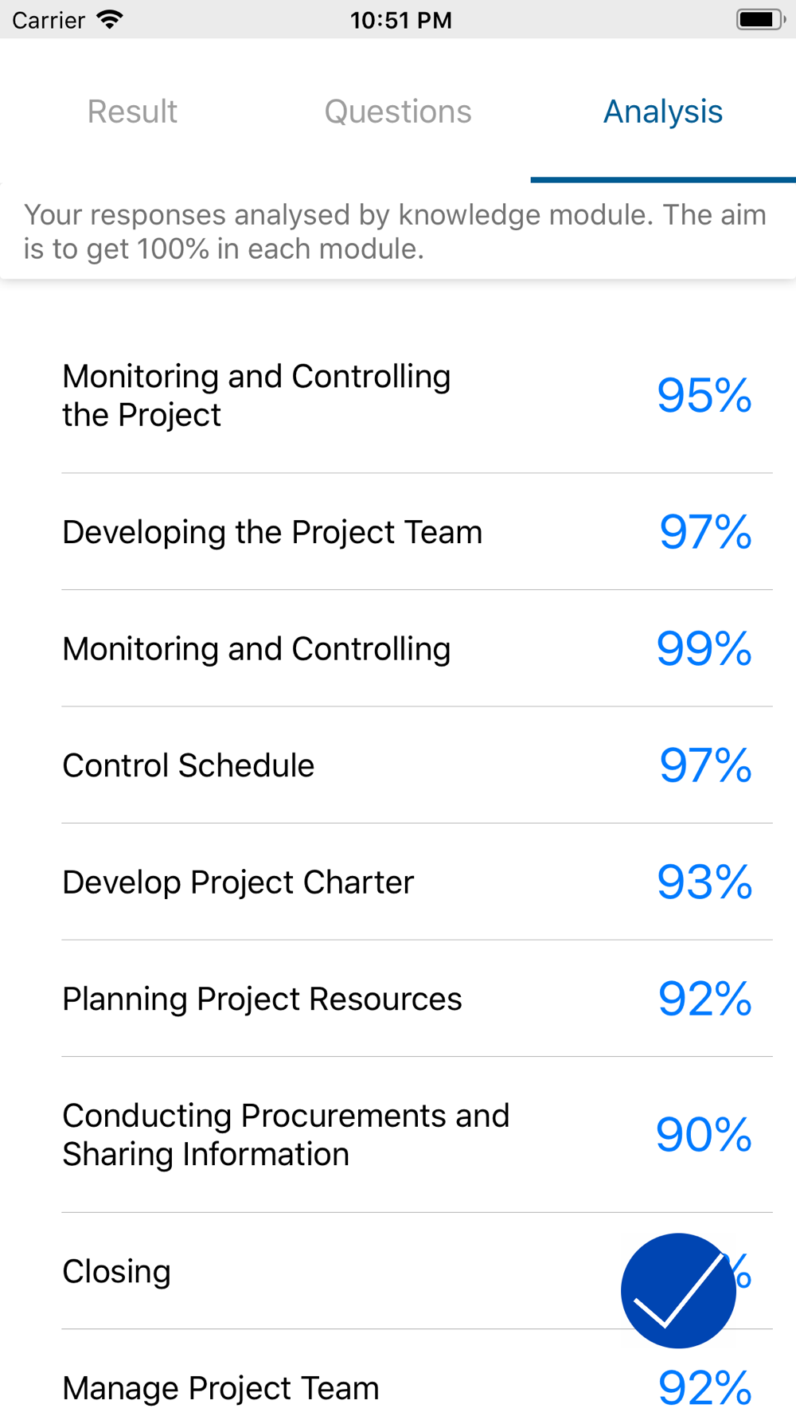Tap the 95% score value

click(x=704, y=395)
